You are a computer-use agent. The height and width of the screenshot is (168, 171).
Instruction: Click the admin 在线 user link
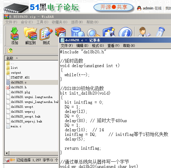(152, 8)
